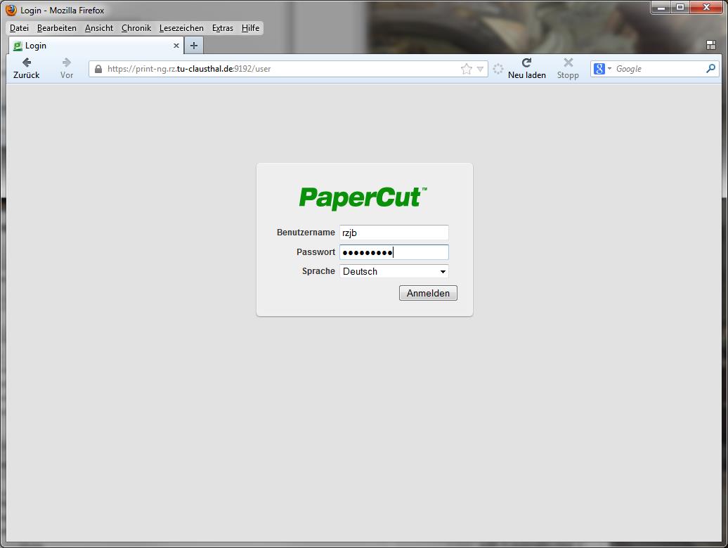
Task: Close the Login tab
Action: point(176,46)
